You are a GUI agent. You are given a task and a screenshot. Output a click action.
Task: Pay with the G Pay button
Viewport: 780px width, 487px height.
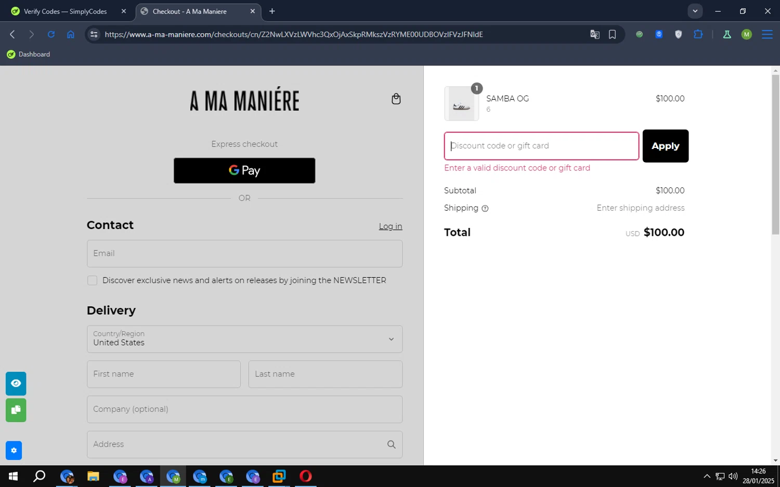[244, 170]
